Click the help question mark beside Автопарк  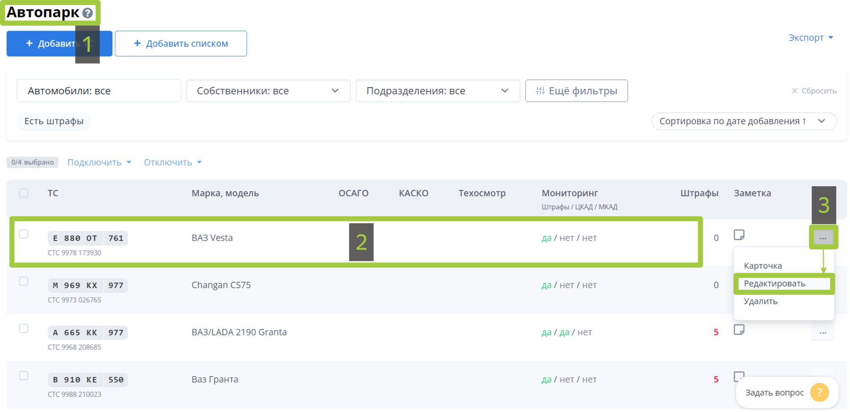87,13
